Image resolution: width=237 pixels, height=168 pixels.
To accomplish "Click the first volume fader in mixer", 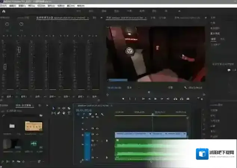I will [5, 67].
